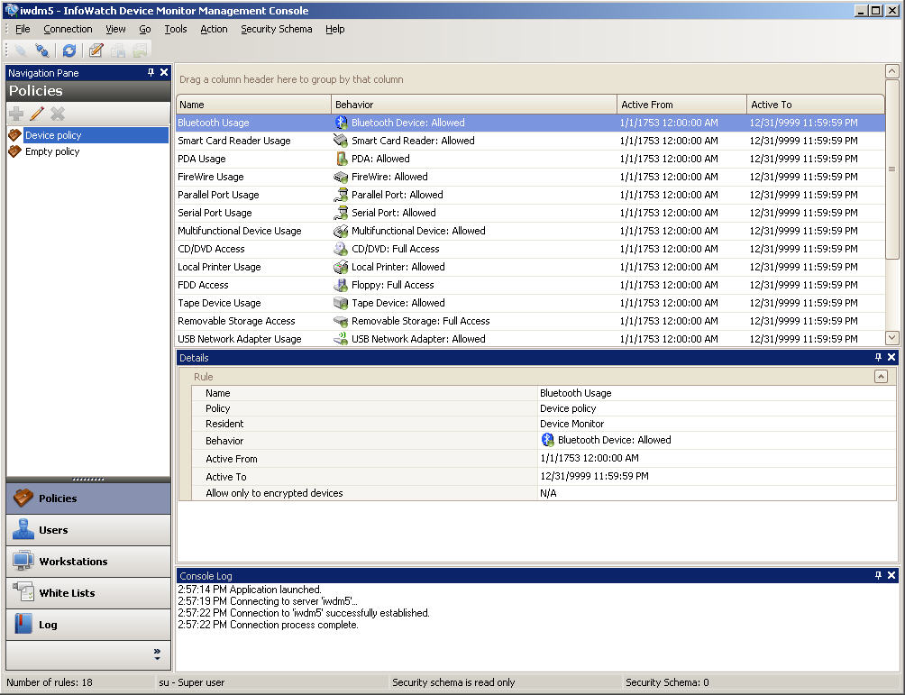Click the CD/DVD disc icon

[341, 249]
